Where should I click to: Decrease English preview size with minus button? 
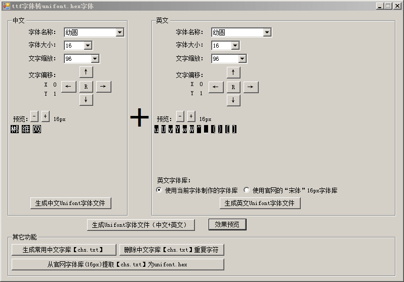click(x=180, y=116)
